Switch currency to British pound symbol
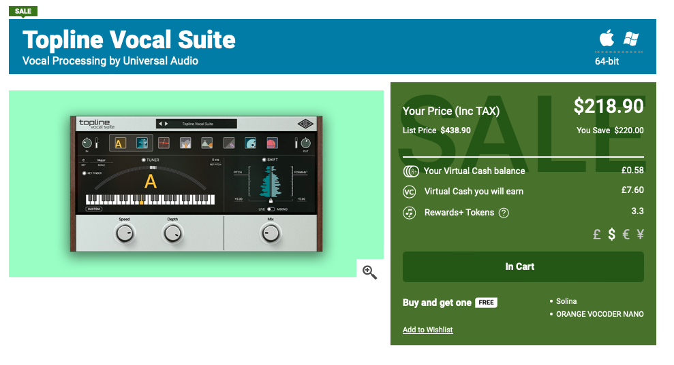 pos(596,234)
